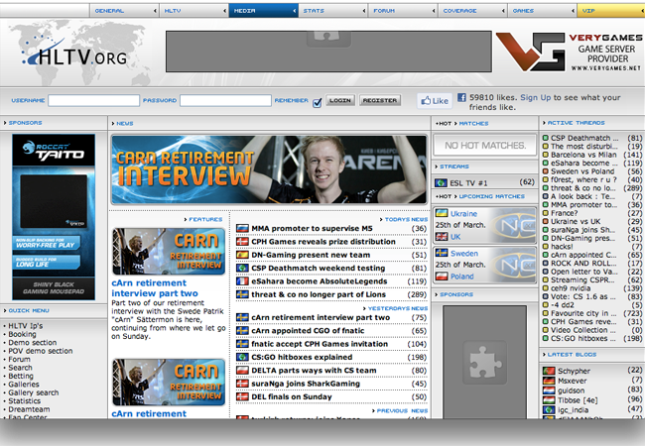Click Sweden flag in upcoming matches
The width and height of the screenshot is (645, 446).
pos(442,253)
